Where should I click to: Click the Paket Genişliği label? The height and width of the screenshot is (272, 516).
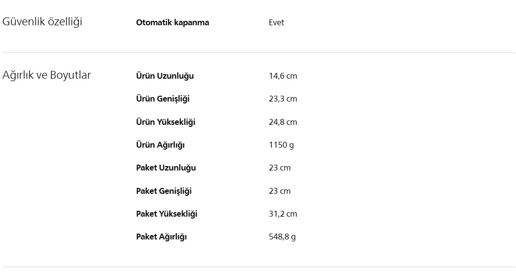tap(164, 191)
